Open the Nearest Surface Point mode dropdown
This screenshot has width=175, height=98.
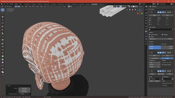(168, 83)
